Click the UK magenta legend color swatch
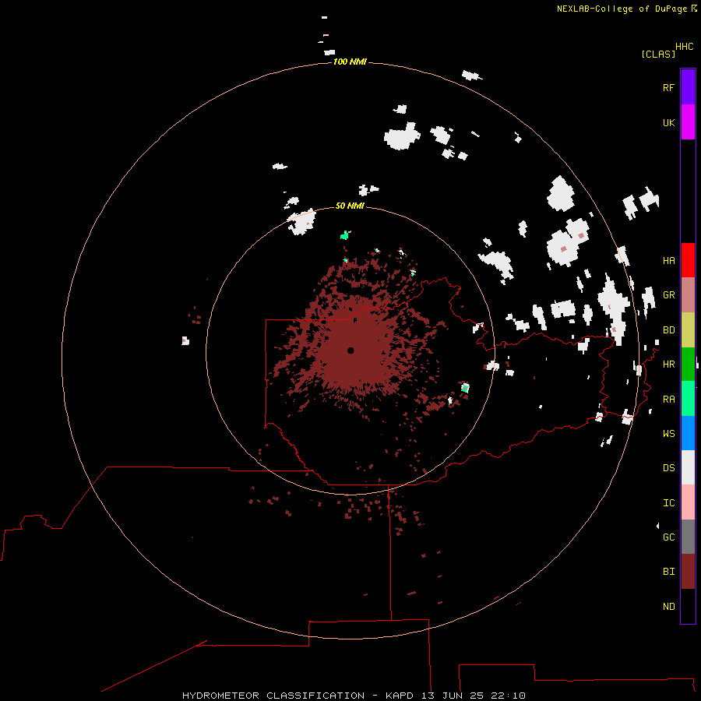Screen dimensions: 701x701 (x=688, y=122)
